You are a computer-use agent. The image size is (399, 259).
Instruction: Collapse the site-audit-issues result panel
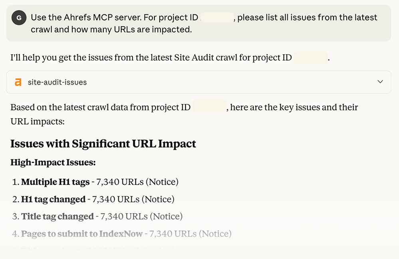point(380,82)
